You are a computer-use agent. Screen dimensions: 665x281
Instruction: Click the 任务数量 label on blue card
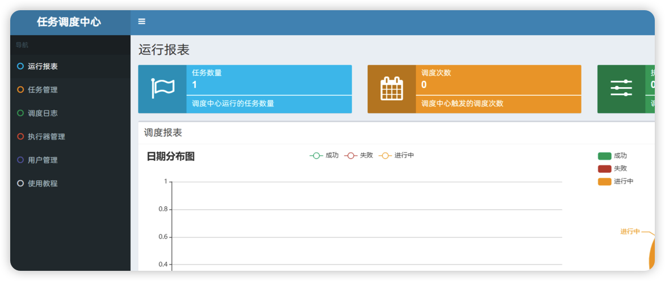point(207,73)
